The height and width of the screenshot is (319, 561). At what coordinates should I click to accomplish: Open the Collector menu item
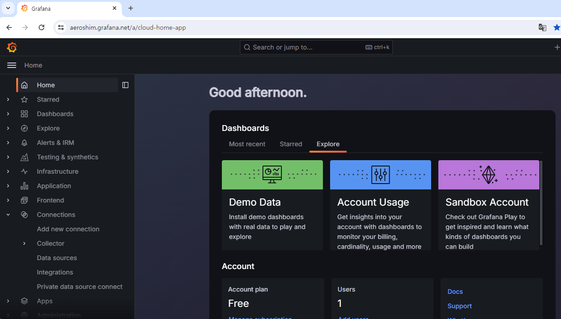click(x=51, y=243)
